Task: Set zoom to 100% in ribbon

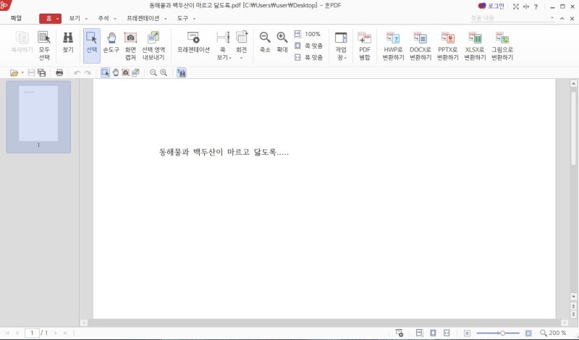Action: pyautogui.click(x=308, y=34)
